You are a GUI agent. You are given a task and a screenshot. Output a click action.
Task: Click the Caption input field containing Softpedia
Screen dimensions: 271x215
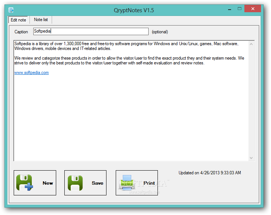(x=91, y=31)
